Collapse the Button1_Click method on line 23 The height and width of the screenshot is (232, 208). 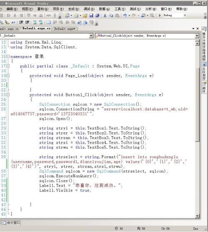[x=8, y=95]
